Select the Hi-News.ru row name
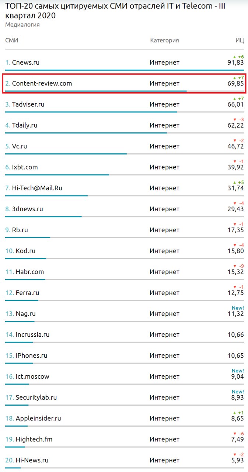Viewport: 248px width, 472px height. 32,461
